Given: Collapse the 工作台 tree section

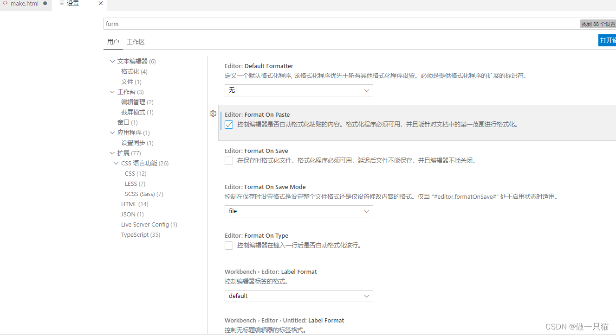Looking at the screenshot, I should (112, 91).
